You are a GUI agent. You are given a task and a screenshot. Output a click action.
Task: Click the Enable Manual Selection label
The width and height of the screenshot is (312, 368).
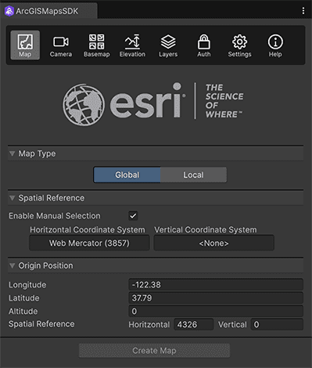click(x=55, y=216)
